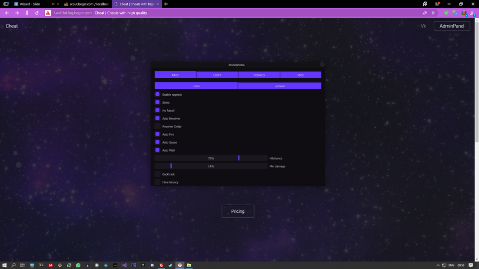Switch to the VISUALS tab
479x269 pixels.
click(x=259, y=75)
